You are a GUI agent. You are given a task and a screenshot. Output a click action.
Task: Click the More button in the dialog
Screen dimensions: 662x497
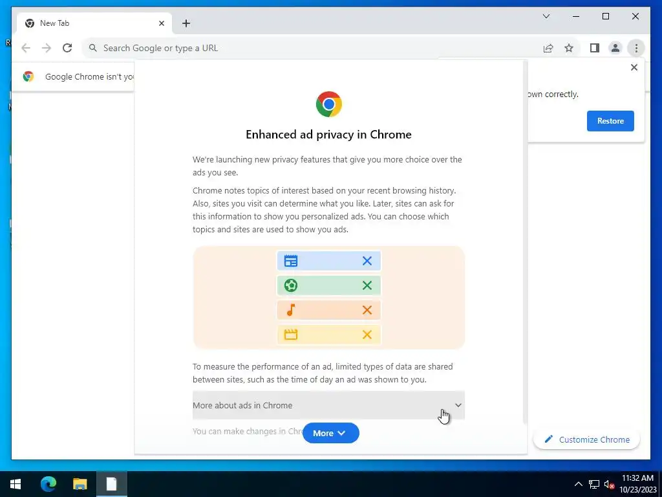pyautogui.click(x=330, y=433)
